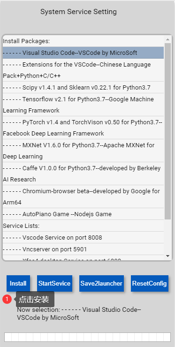Select Extensions for the VSCode package
The image size is (175, 347).
pos(84,70)
